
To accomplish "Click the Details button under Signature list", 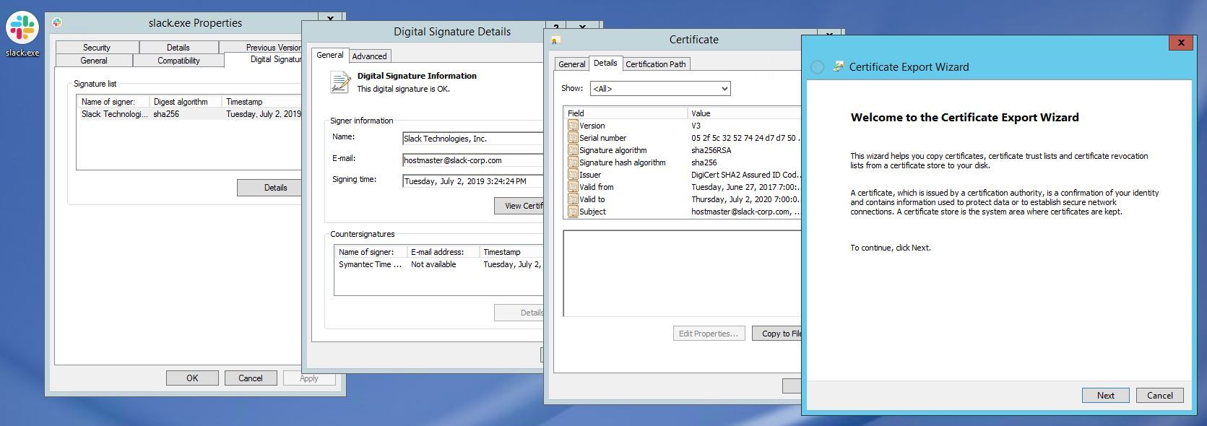I will 275,188.
